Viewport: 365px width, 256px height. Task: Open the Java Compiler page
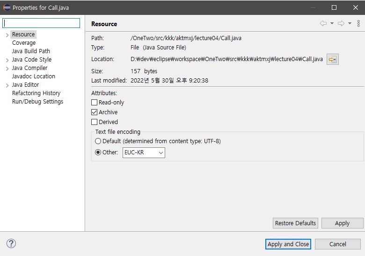coord(30,68)
